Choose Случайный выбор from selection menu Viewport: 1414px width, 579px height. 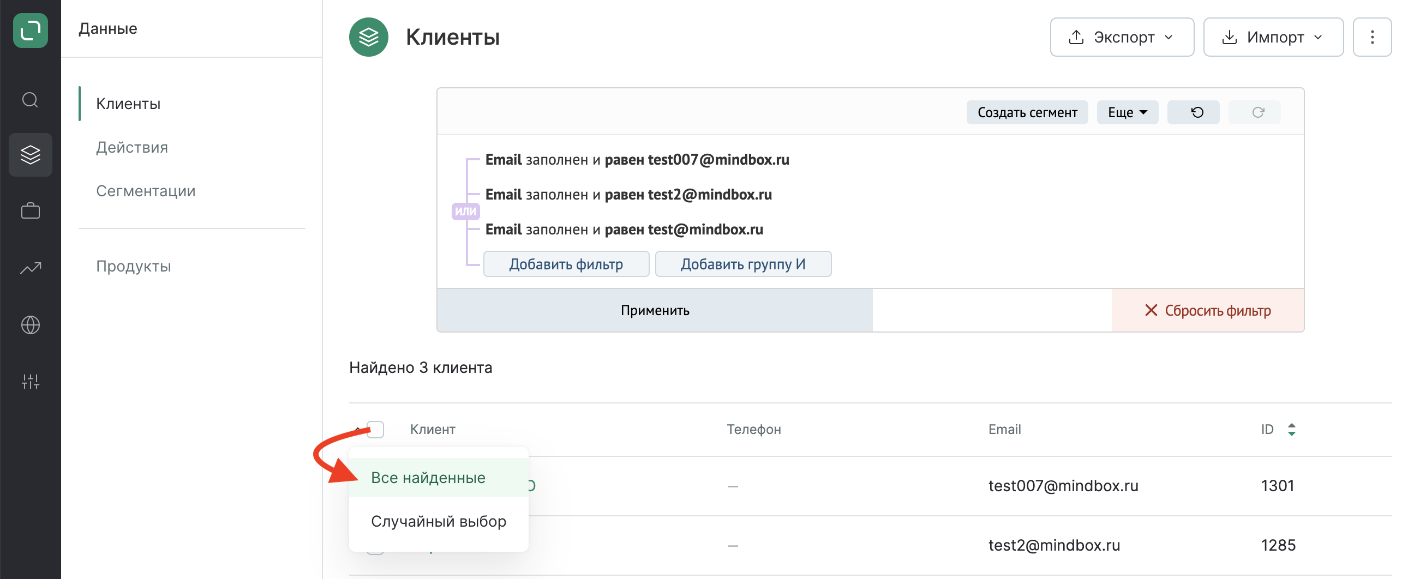(x=439, y=521)
